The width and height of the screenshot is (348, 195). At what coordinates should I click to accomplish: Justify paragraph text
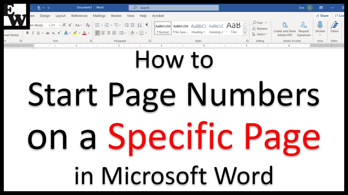click(114, 33)
